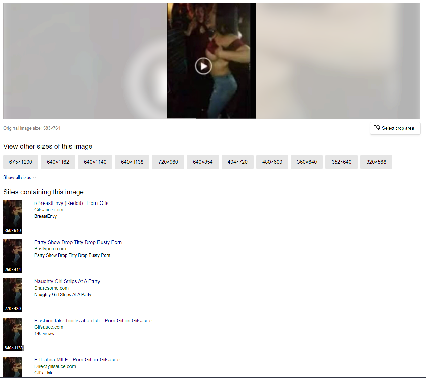Pick the 480×600 size button

point(272,162)
